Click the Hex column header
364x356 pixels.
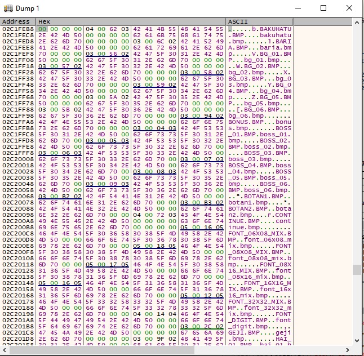pyautogui.click(x=131, y=21)
